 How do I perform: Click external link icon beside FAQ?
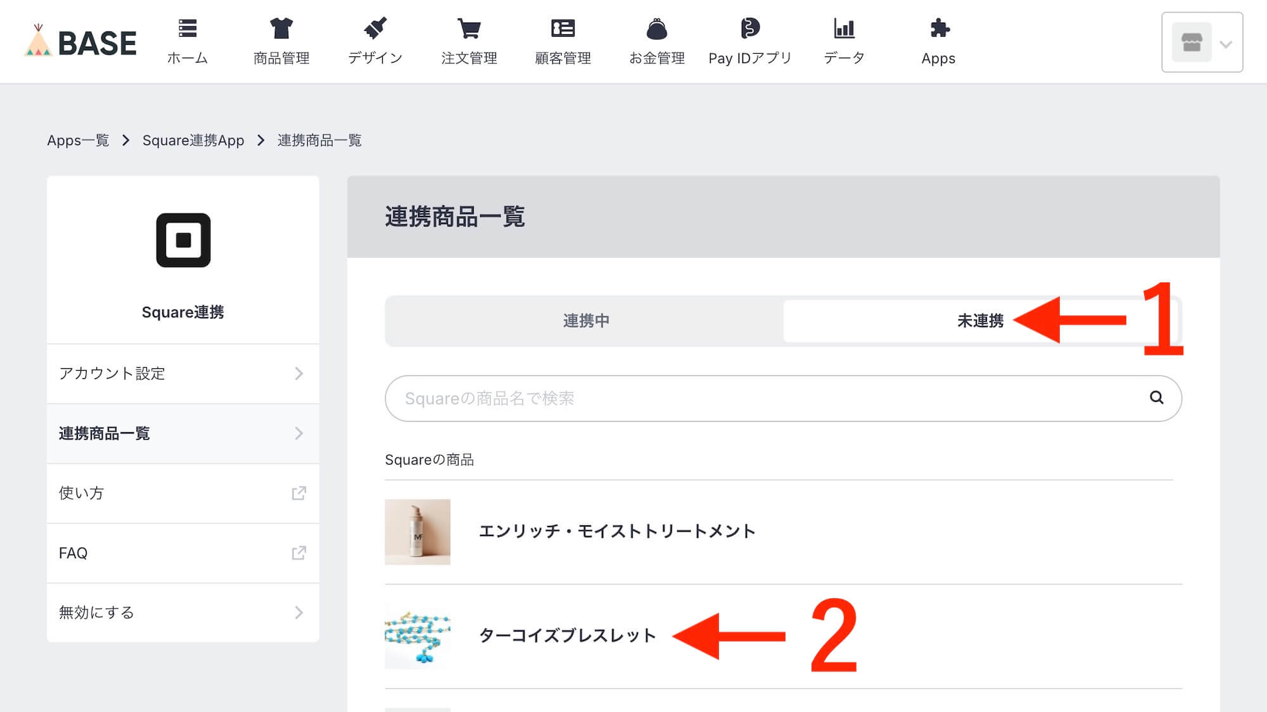coord(299,553)
